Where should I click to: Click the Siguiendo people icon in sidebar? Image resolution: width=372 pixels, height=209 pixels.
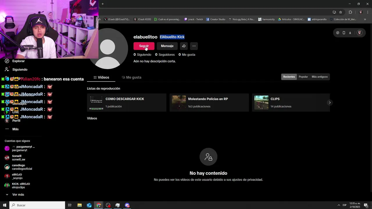pyautogui.click(x=7, y=69)
